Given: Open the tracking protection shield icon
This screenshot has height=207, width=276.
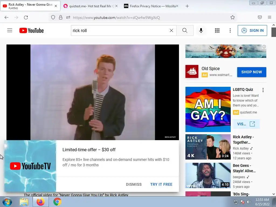Looking at the screenshot, I should tap(53, 17).
